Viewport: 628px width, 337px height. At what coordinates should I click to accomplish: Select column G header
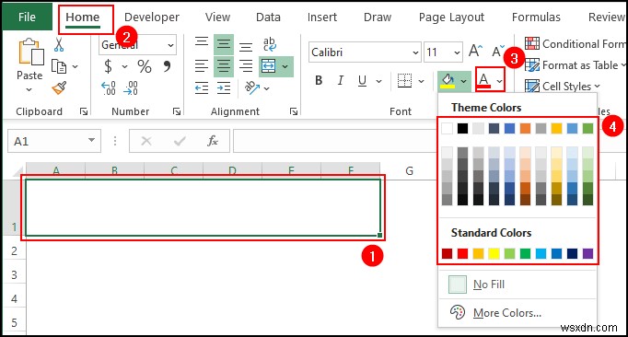tap(409, 171)
